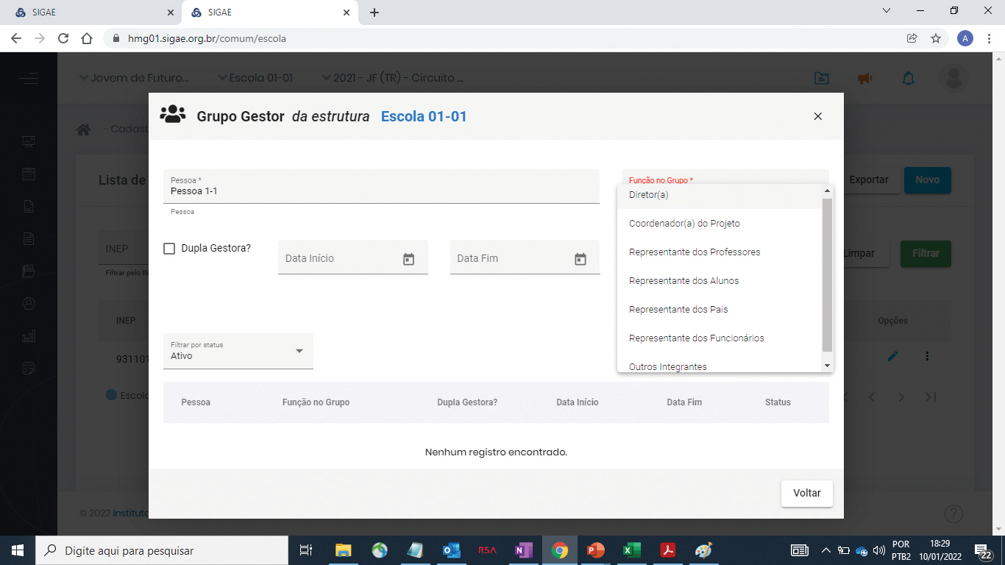This screenshot has height=565, width=1005.
Task: Click the sidebar user circle icon
Action: point(29,303)
